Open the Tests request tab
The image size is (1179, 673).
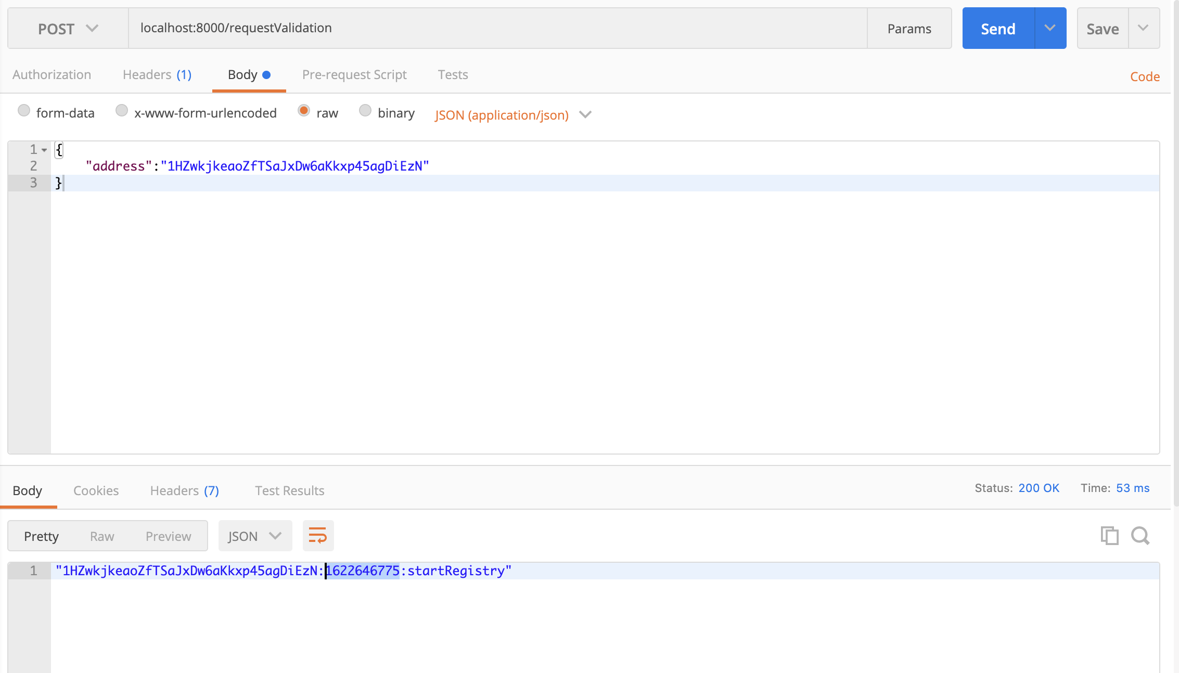pyautogui.click(x=453, y=75)
